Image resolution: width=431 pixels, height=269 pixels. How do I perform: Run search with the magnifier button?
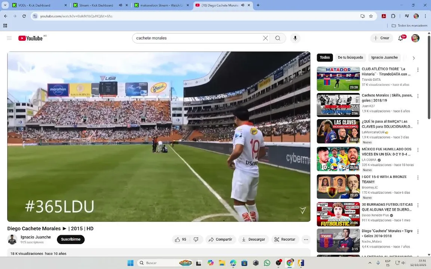coord(278,38)
